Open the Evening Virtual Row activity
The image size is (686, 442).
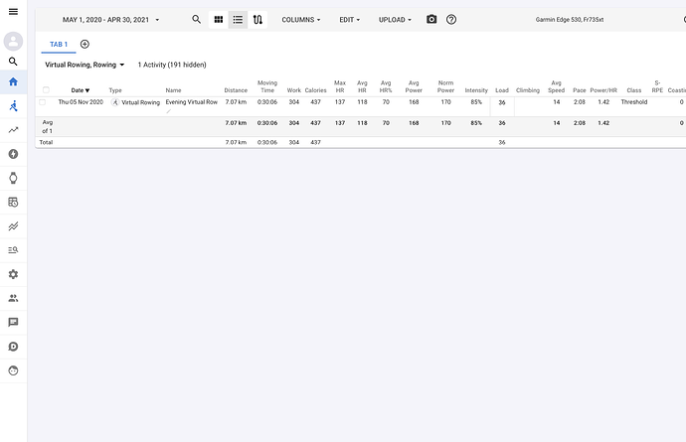click(191, 102)
